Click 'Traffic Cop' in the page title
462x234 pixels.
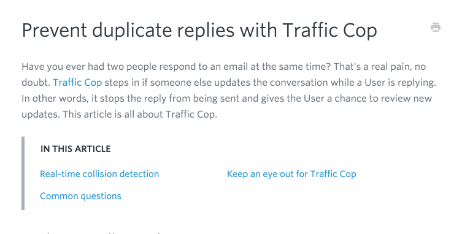click(329, 31)
